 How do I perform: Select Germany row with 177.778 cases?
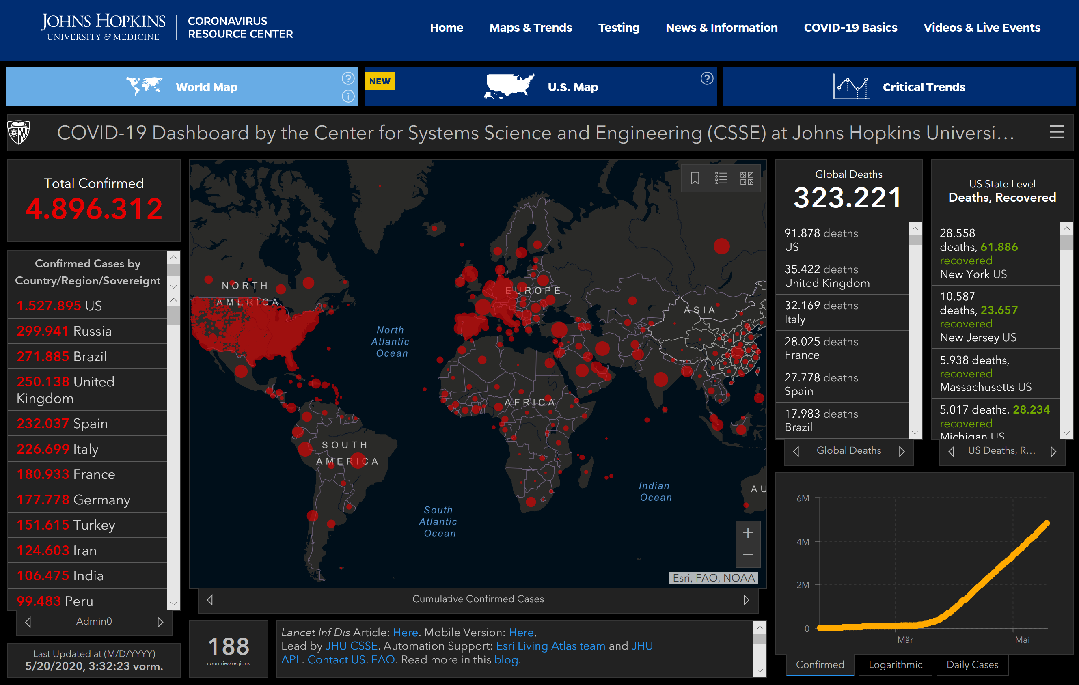coord(88,500)
